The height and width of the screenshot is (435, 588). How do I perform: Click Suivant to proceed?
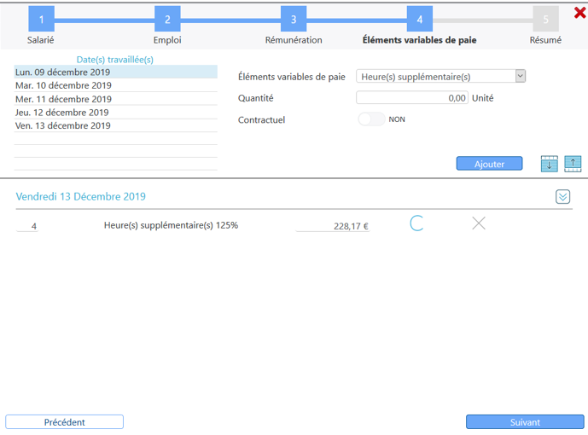(x=524, y=422)
